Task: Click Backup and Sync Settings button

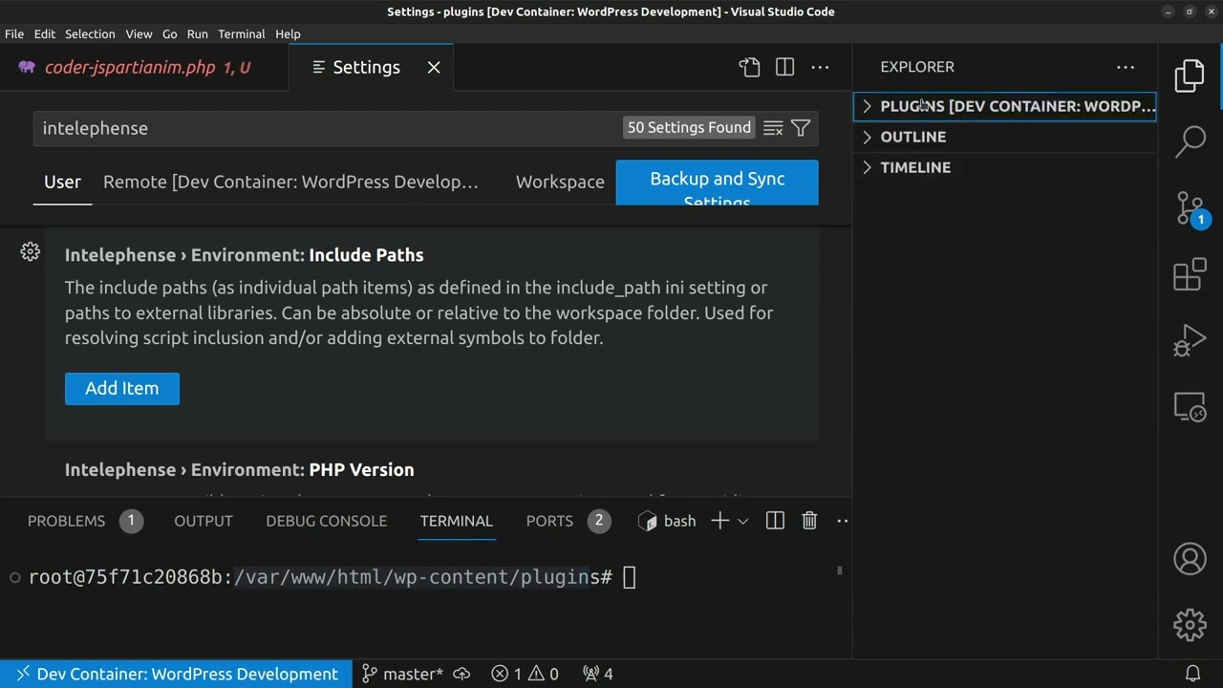Action: (x=717, y=183)
